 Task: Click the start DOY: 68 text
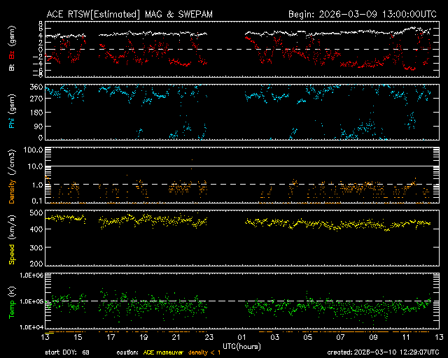point(67,352)
